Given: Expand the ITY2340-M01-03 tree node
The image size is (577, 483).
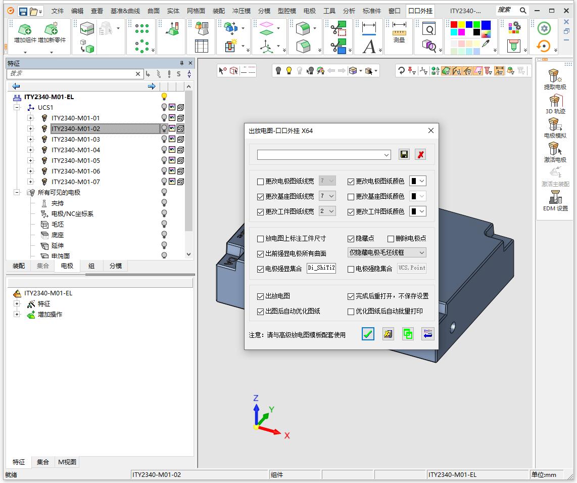Looking at the screenshot, I should 30,140.
